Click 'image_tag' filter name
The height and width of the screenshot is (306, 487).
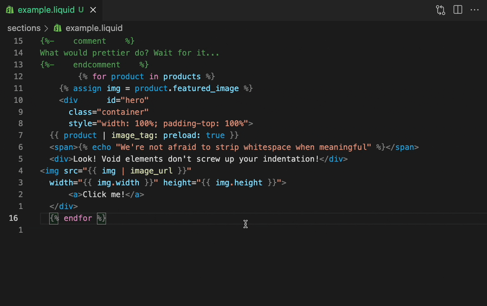coord(132,135)
